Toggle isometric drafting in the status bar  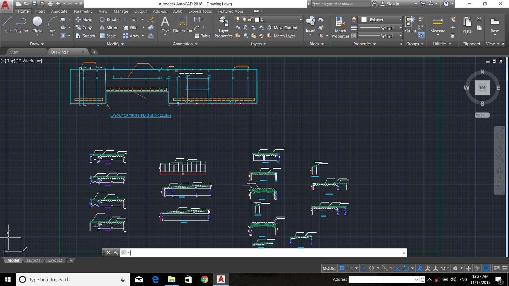[x=386, y=268]
